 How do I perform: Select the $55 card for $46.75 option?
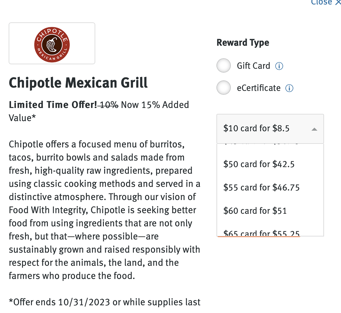[x=261, y=187]
